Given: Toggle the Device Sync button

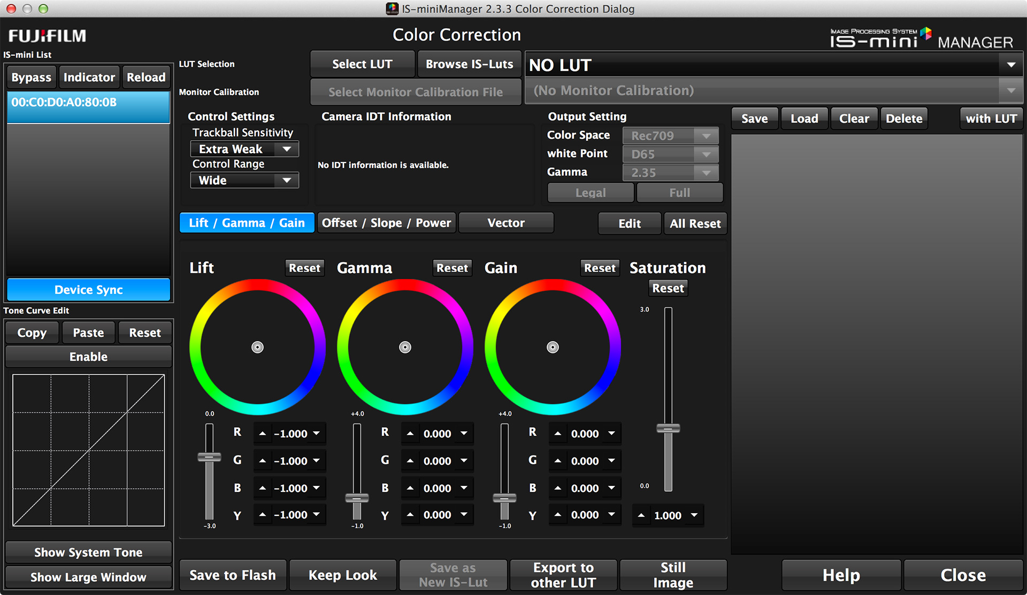Looking at the screenshot, I should (88, 290).
